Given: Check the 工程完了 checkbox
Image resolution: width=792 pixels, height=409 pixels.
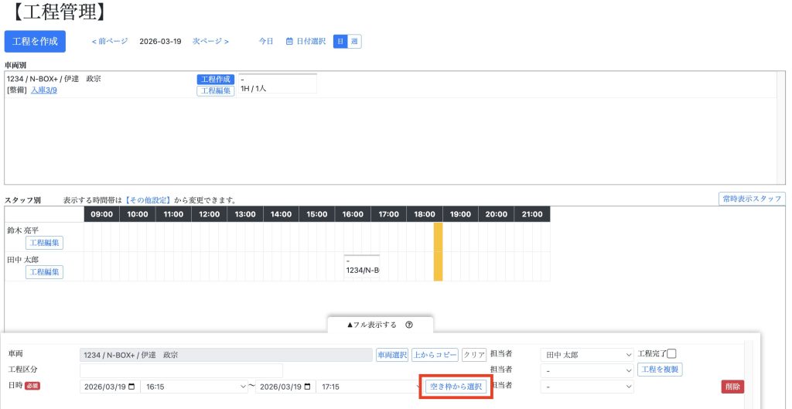Looking at the screenshot, I should 671,353.
